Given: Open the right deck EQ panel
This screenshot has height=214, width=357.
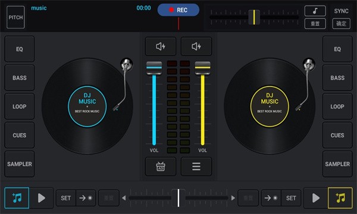Looking at the screenshot, I should click(337, 49).
